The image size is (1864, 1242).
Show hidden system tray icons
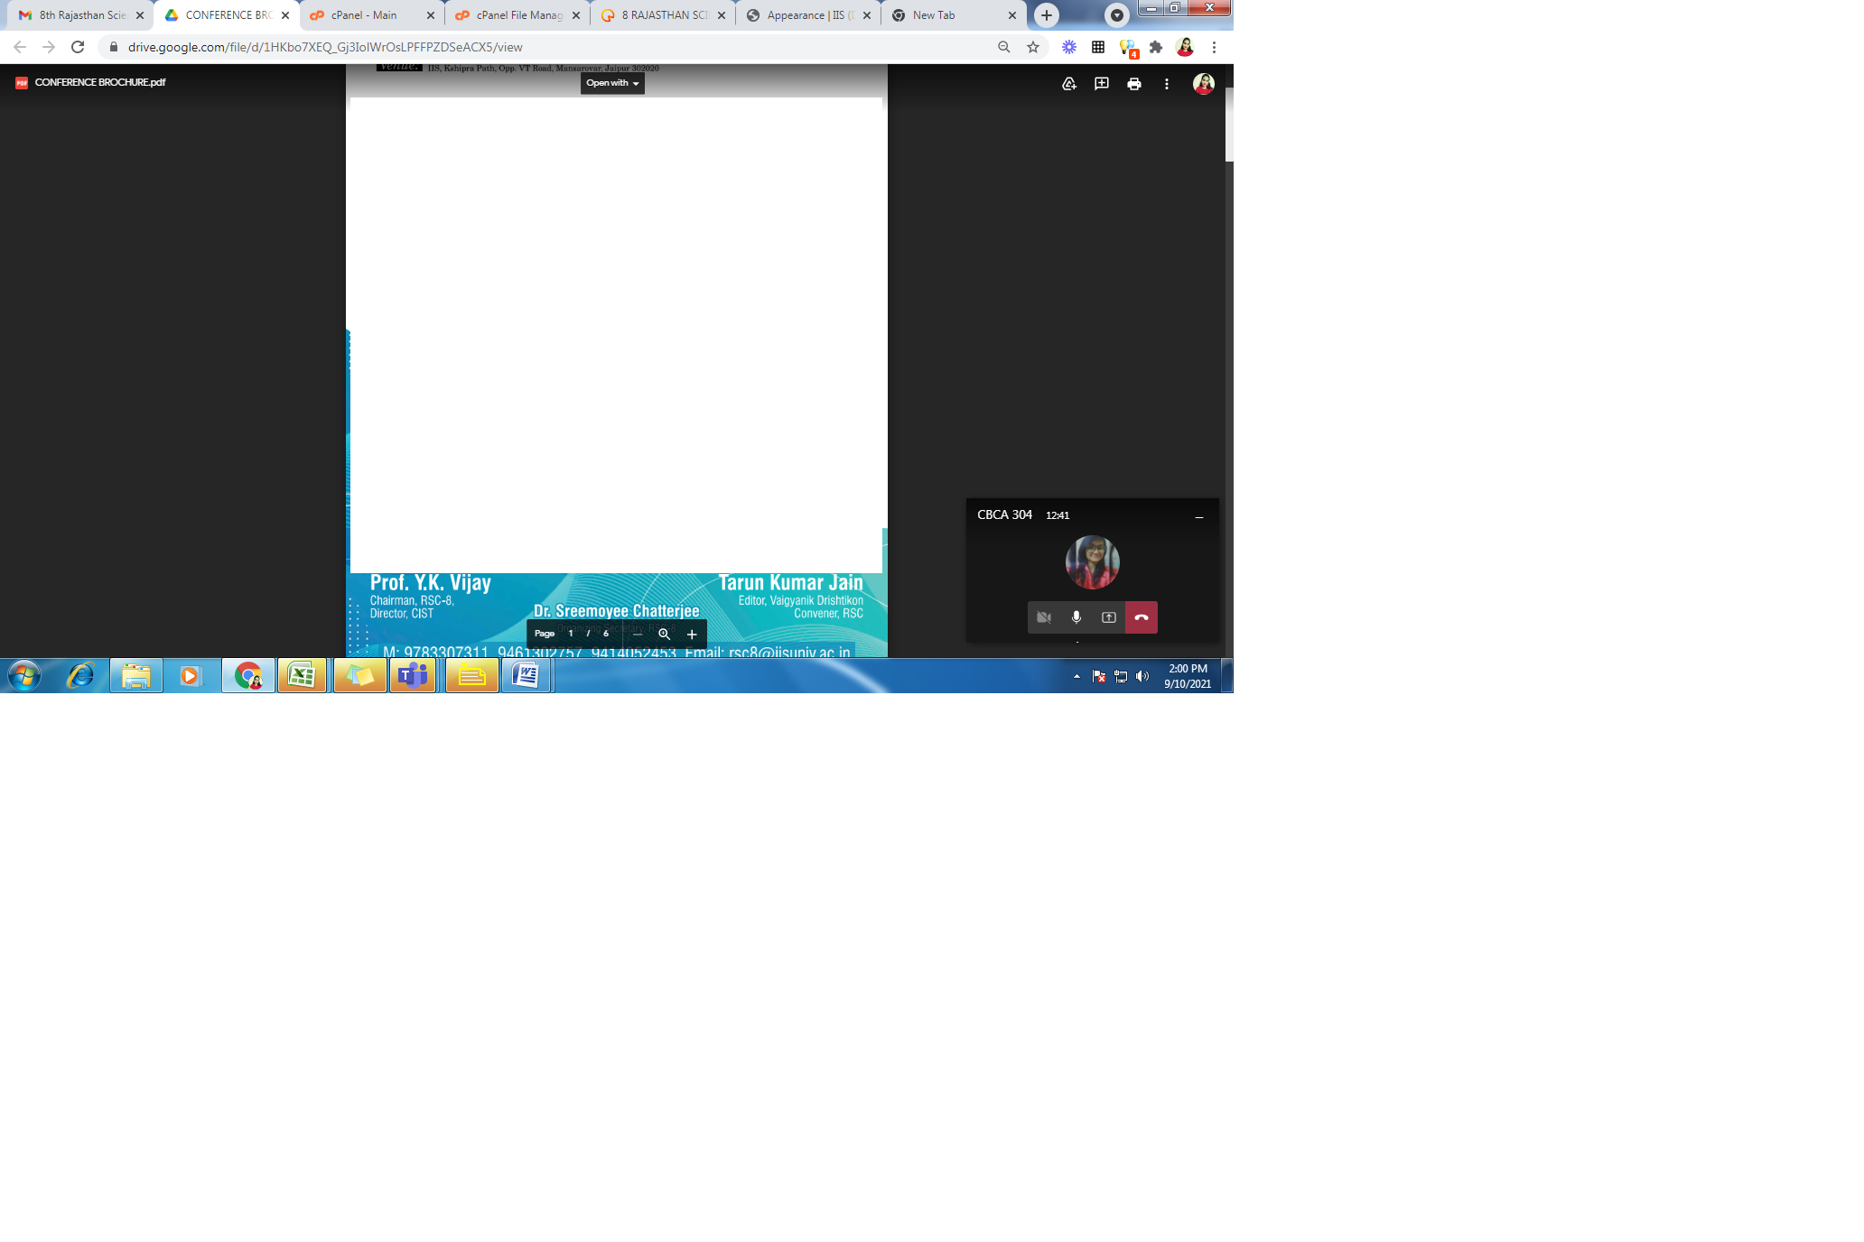click(x=1076, y=676)
